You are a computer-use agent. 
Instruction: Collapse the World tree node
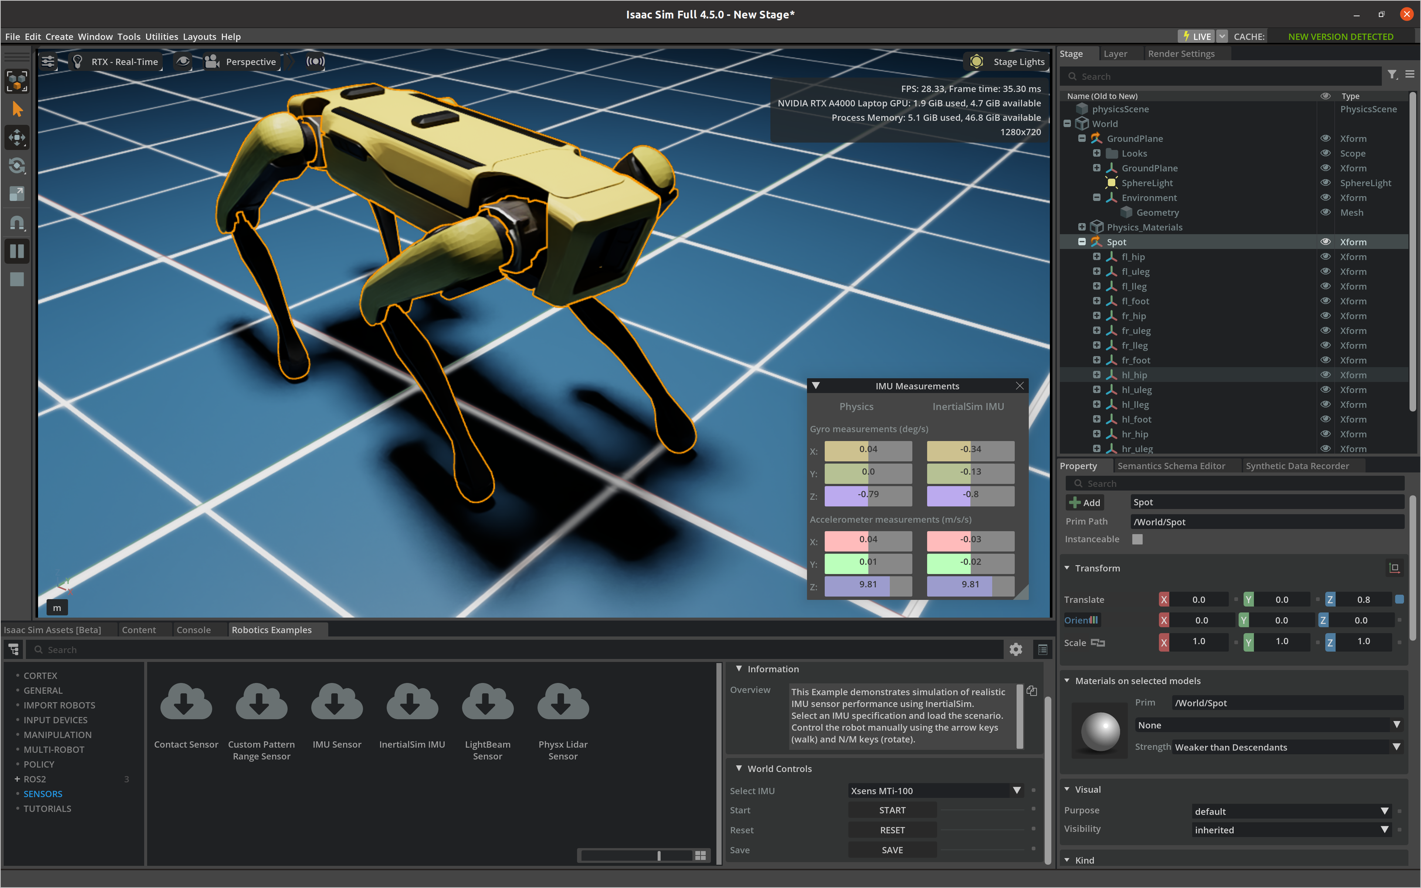pyautogui.click(x=1067, y=123)
